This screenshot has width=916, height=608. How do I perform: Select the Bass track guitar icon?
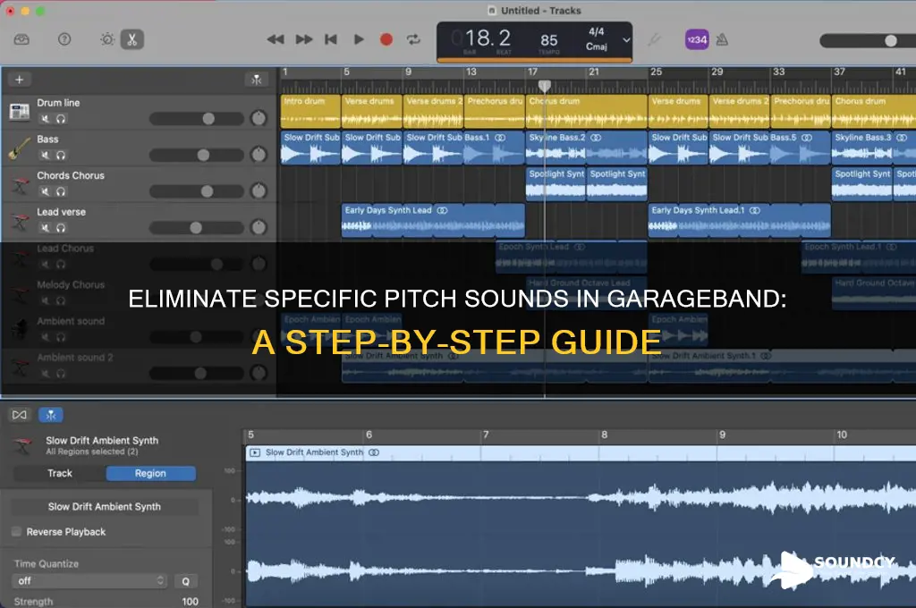tap(20, 148)
